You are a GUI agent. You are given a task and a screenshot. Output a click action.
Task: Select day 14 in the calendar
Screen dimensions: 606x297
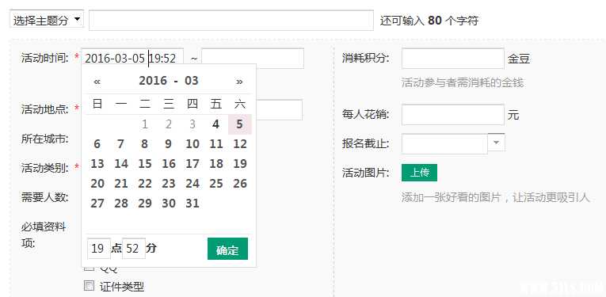pyautogui.click(x=121, y=164)
